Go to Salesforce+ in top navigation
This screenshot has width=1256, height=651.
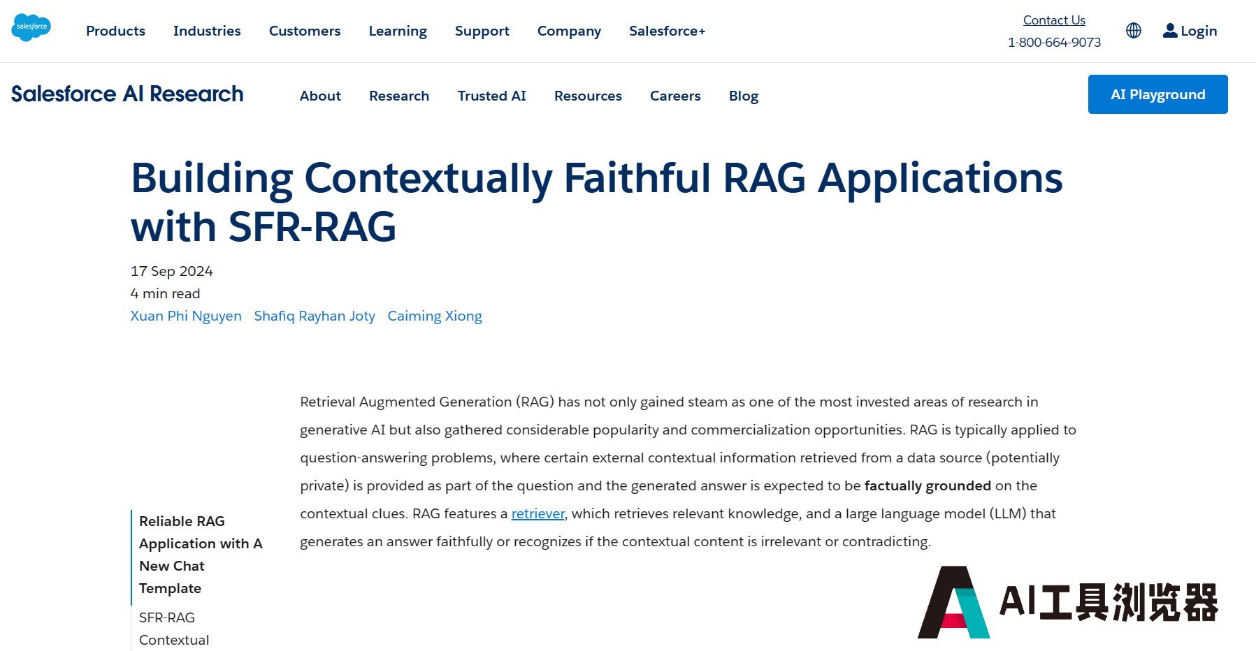(x=667, y=31)
